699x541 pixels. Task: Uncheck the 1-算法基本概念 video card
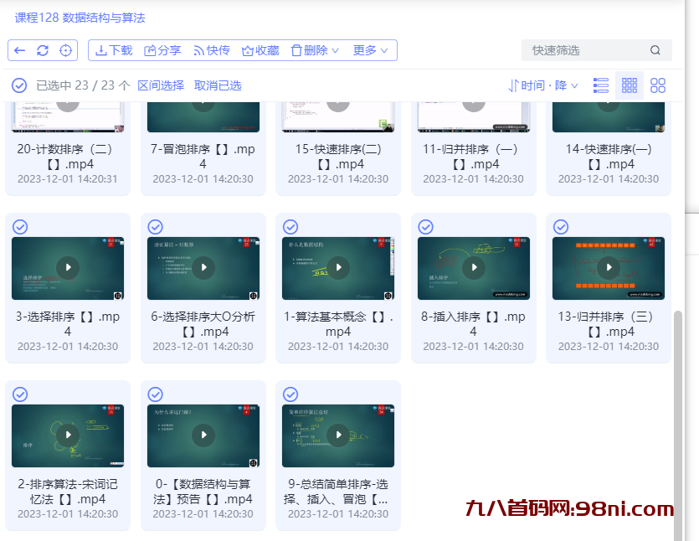(x=290, y=226)
